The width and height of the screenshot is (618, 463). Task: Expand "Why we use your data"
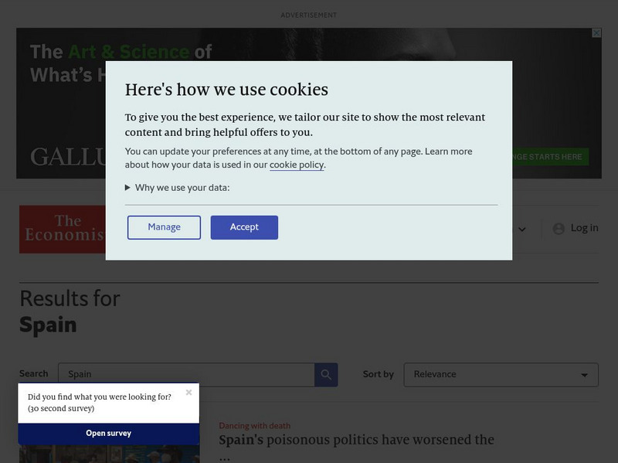click(x=178, y=188)
